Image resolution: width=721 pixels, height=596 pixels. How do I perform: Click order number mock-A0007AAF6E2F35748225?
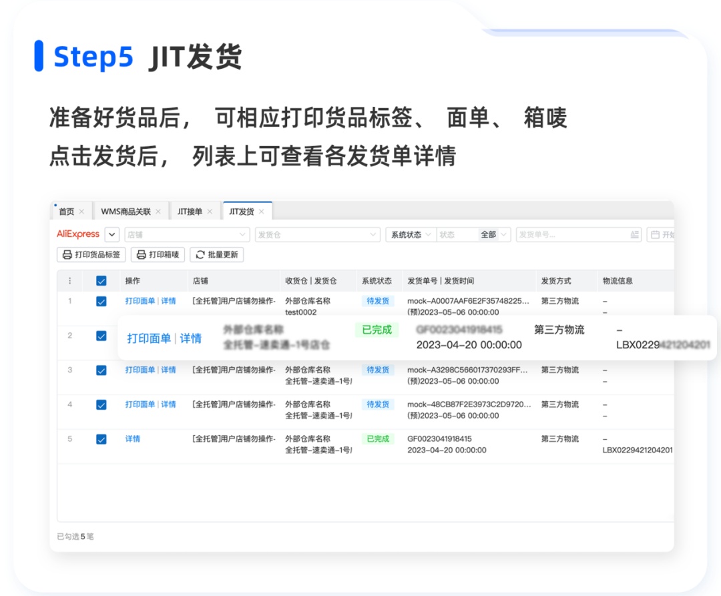(469, 301)
